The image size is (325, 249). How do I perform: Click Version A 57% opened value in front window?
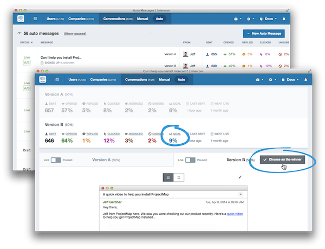click(67, 110)
